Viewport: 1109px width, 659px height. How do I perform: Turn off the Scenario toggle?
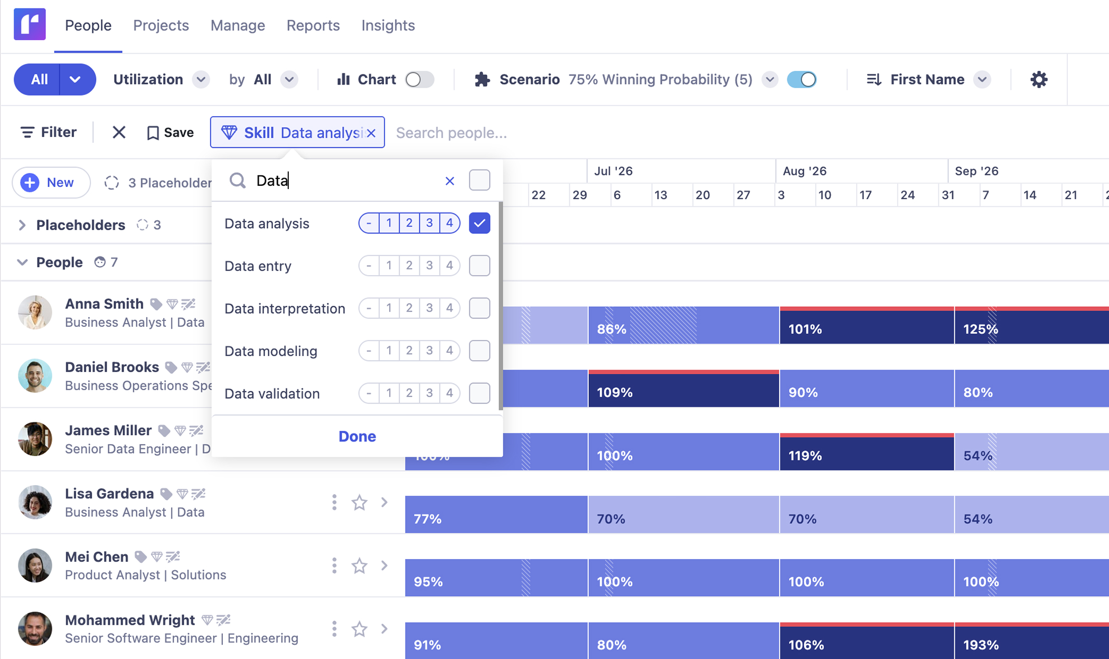pyautogui.click(x=802, y=80)
